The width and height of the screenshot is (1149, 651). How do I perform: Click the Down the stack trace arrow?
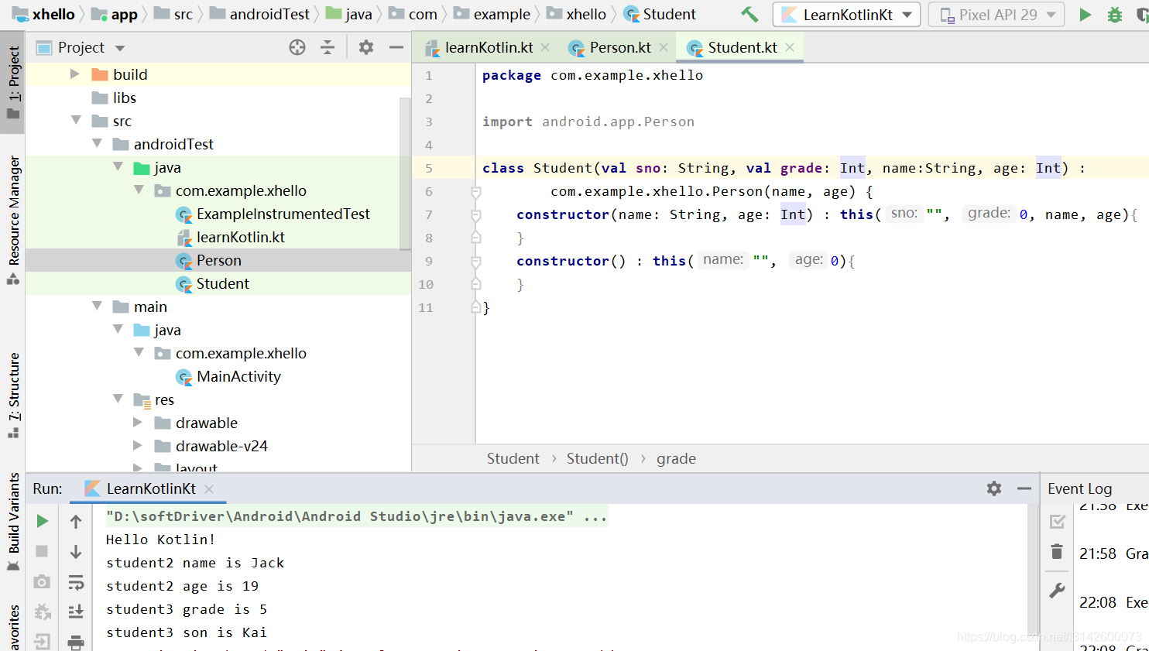coord(76,551)
